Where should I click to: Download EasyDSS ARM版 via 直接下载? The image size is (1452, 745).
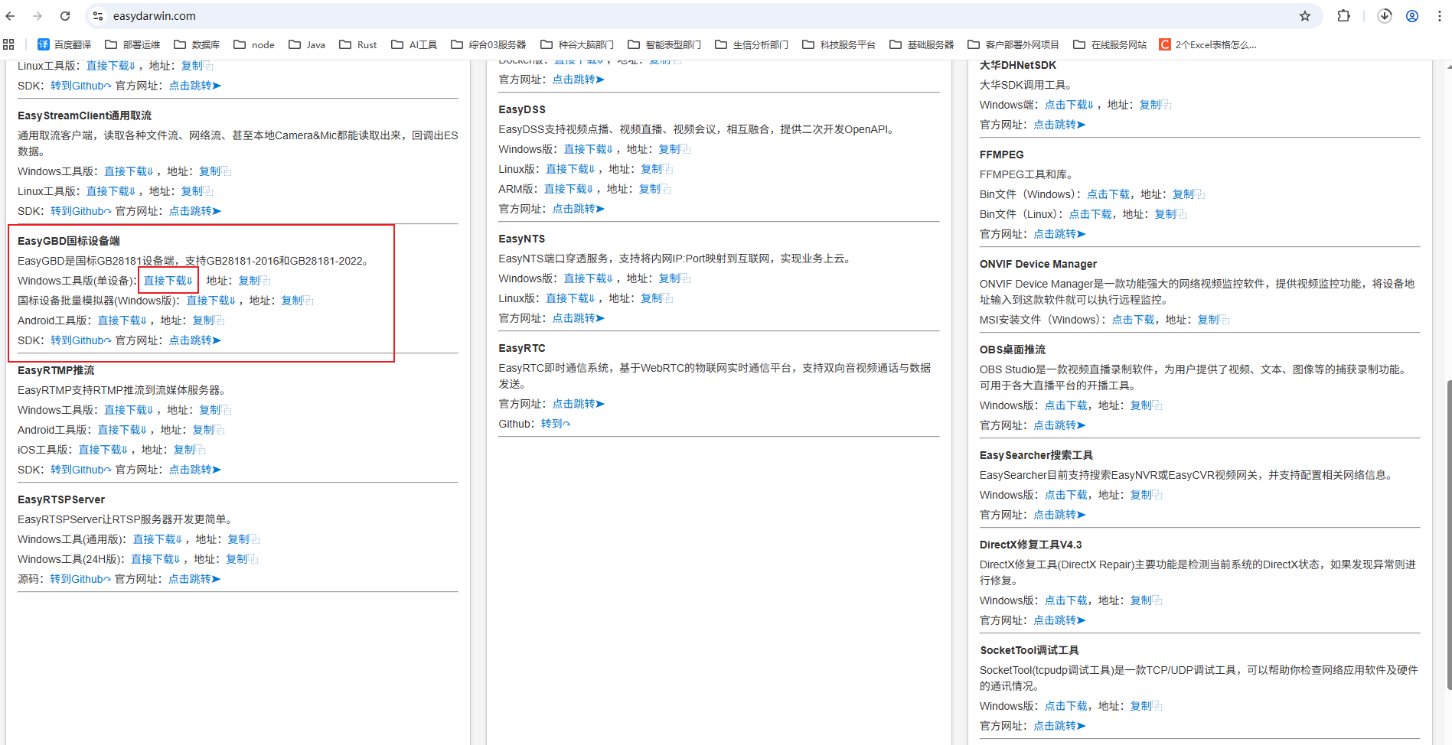[569, 189]
